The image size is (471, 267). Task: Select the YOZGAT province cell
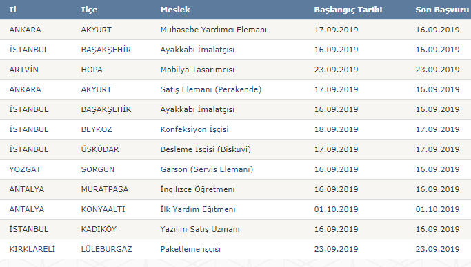point(25,169)
